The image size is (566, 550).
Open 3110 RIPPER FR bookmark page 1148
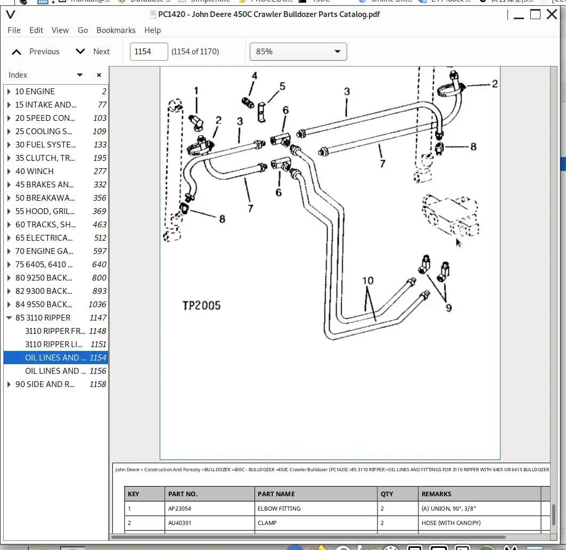(x=56, y=331)
